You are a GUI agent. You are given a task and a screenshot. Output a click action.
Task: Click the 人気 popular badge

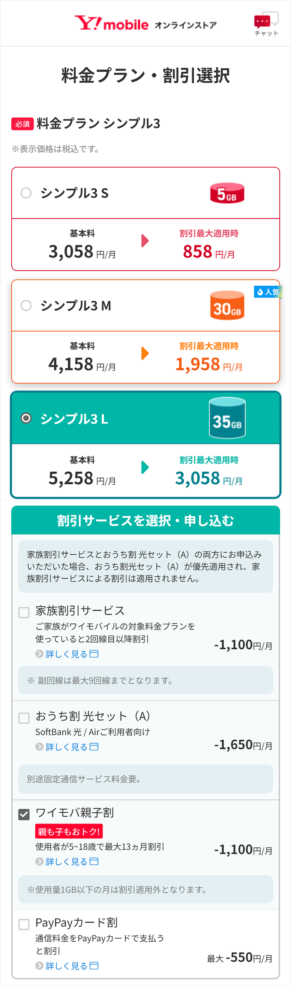268,292
